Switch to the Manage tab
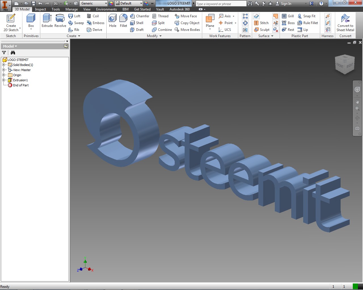The image size is (363, 290). tap(71, 9)
